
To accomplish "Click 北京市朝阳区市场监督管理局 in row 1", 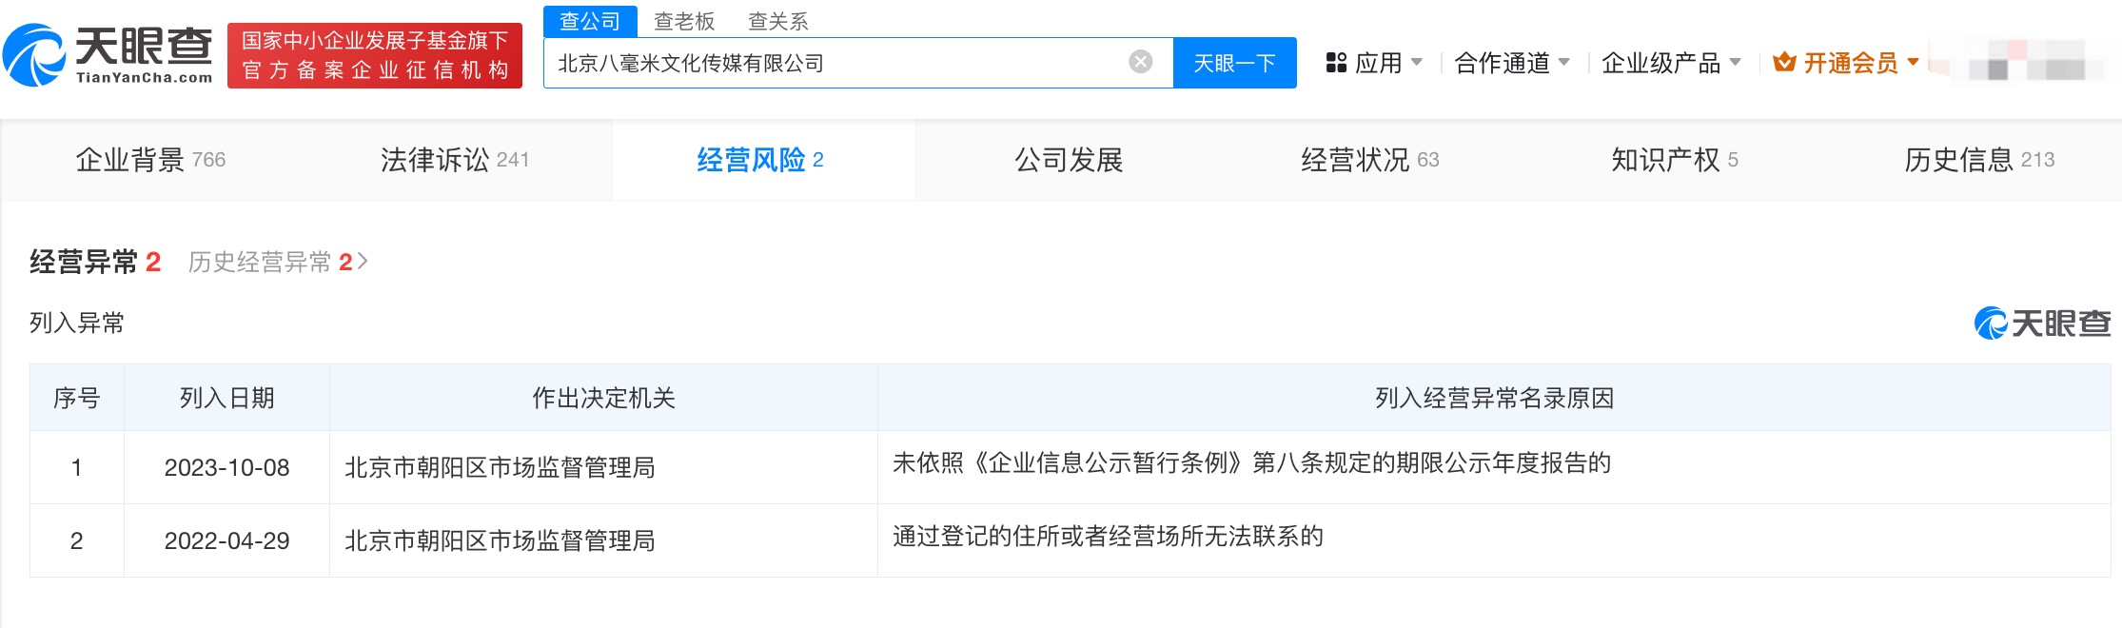I will coord(500,467).
